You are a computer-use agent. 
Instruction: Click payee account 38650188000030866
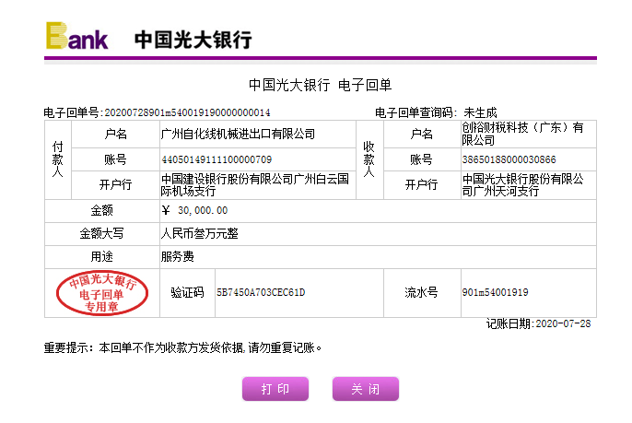(x=509, y=159)
